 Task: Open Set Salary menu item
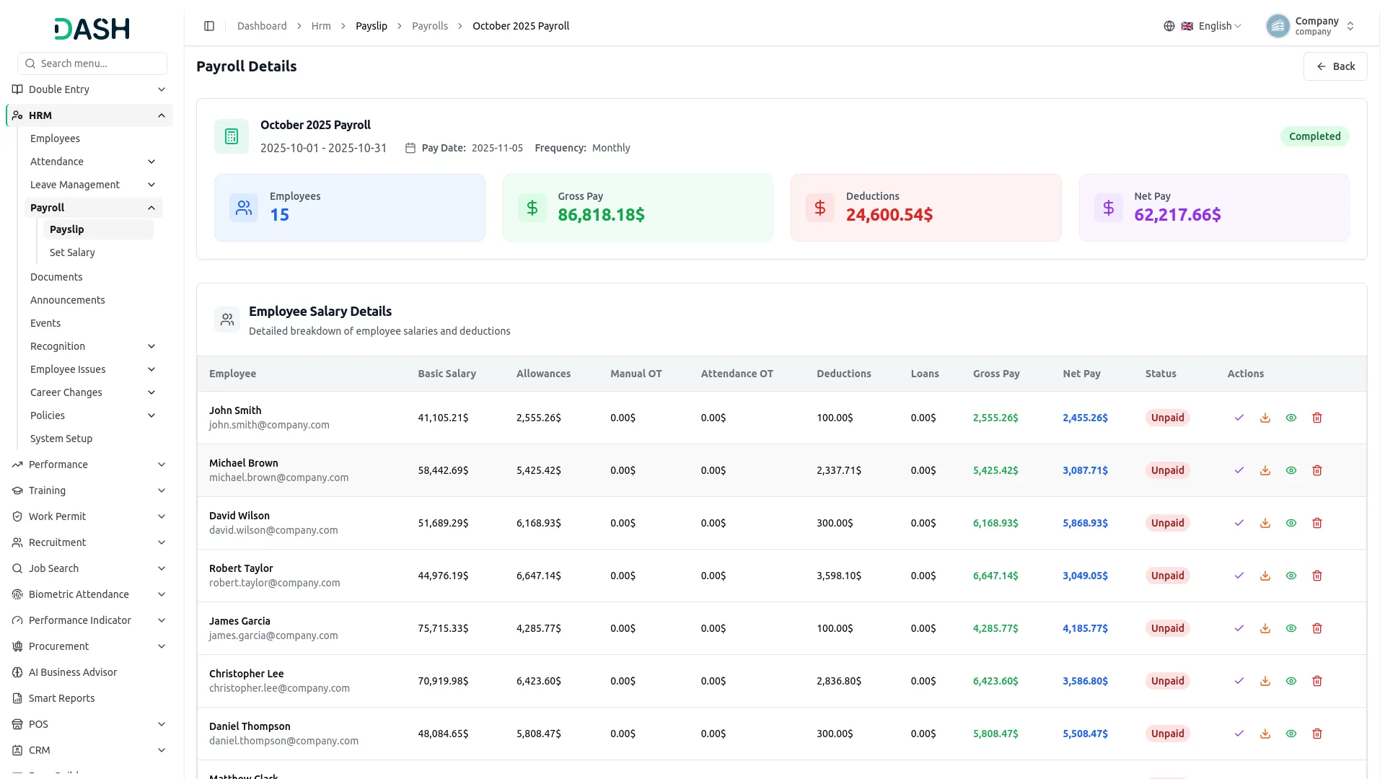[x=72, y=252]
